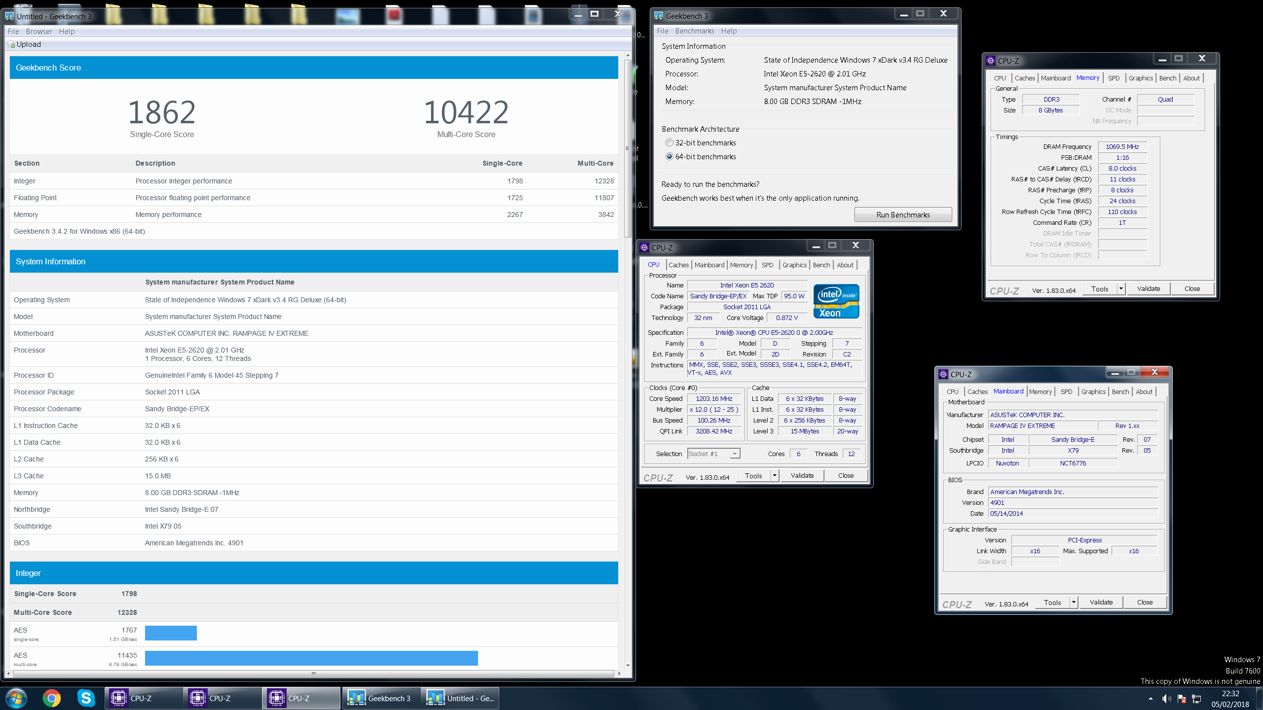Image resolution: width=1263 pixels, height=710 pixels.
Task: Click the CPU-Z Memory window title icon
Action: click(991, 61)
